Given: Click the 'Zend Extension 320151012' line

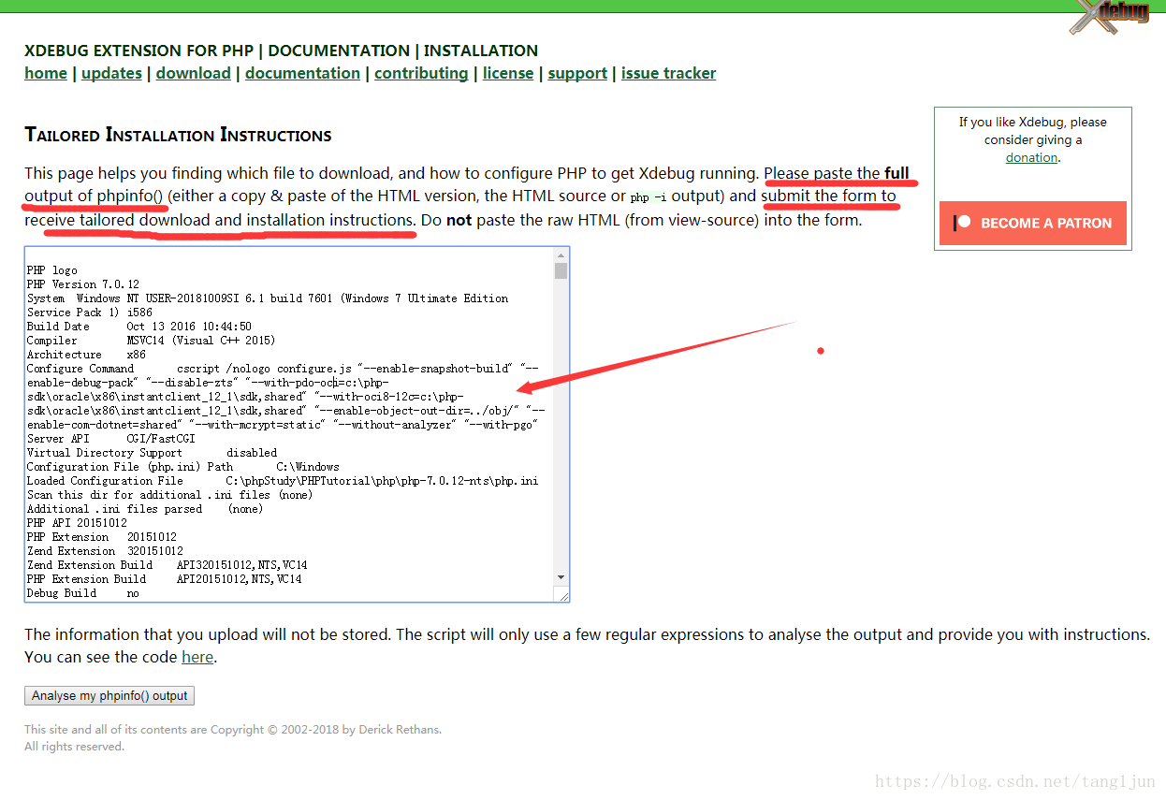Looking at the screenshot, I should (x=105, y=551).
